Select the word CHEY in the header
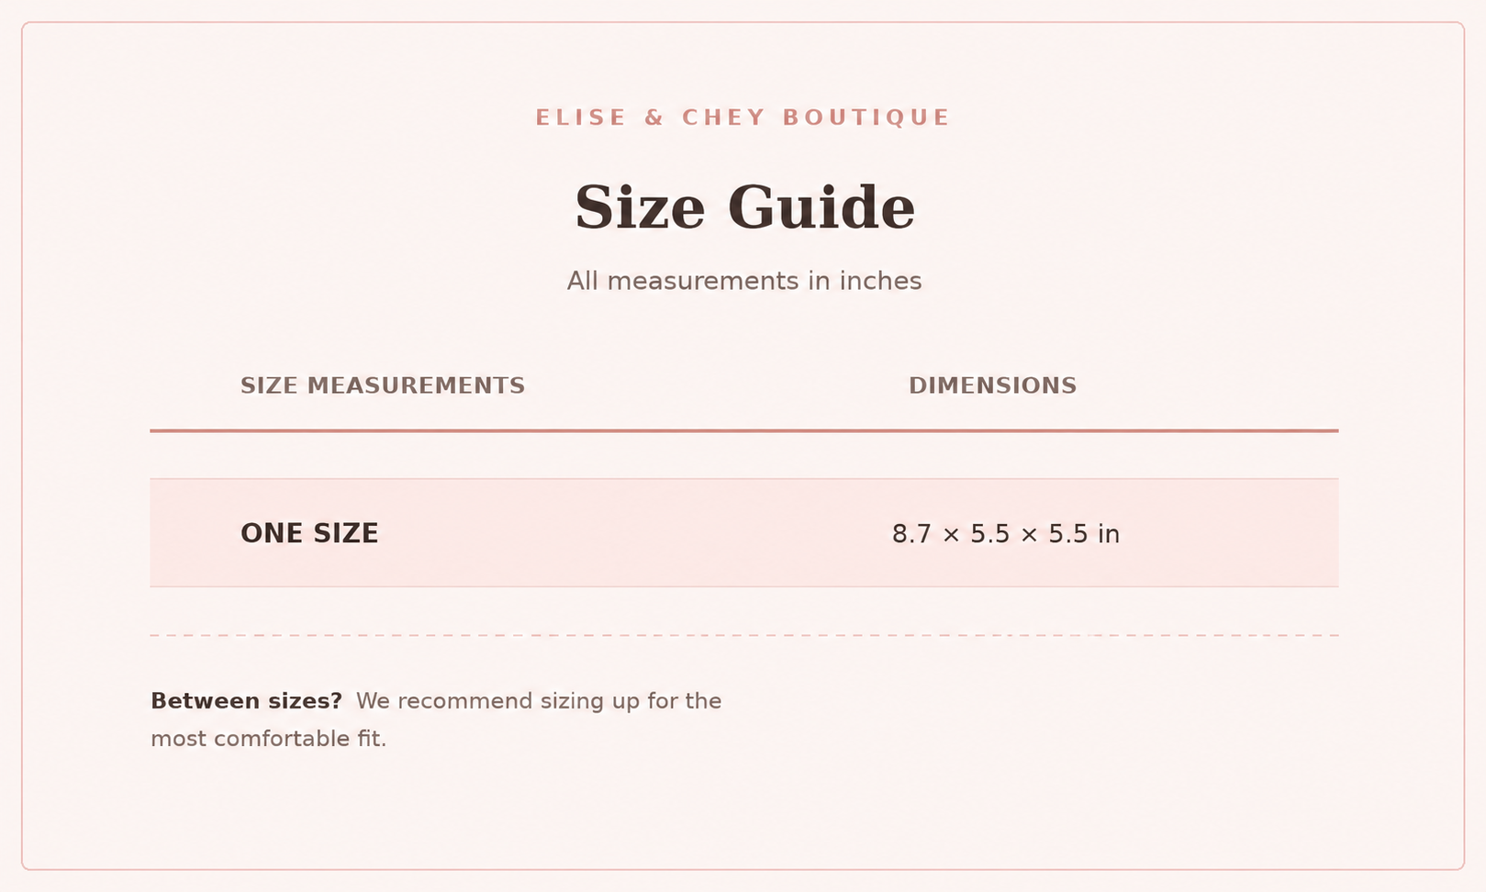This screenshot has height=892, width=1486. click(x=723, y=117)
